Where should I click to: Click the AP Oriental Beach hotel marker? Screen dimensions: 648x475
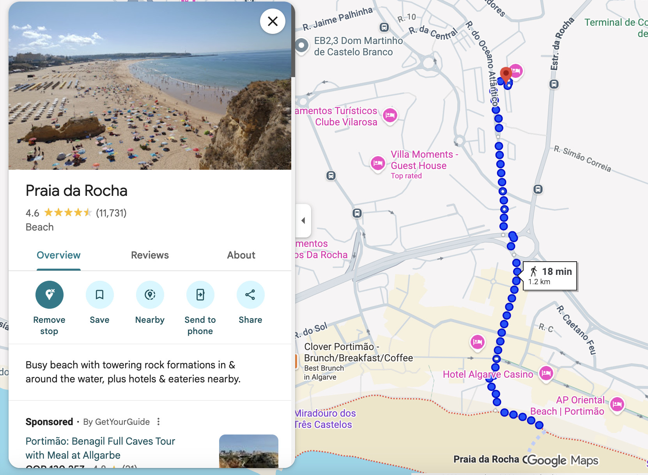(x=617, y=405)
